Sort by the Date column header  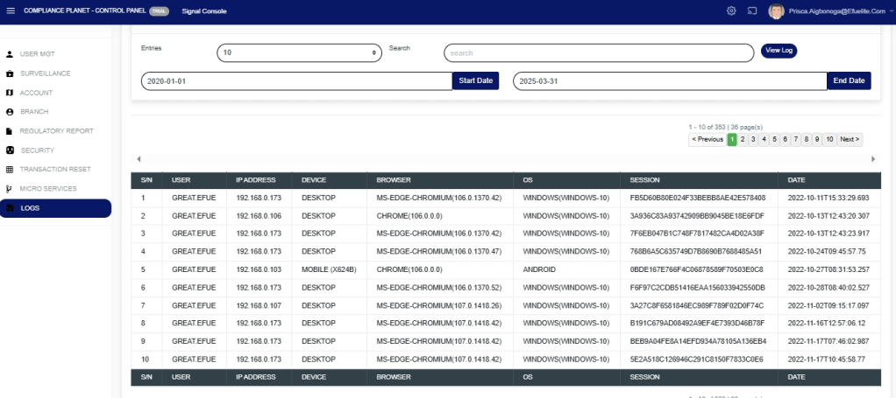(x=796, y=179)
